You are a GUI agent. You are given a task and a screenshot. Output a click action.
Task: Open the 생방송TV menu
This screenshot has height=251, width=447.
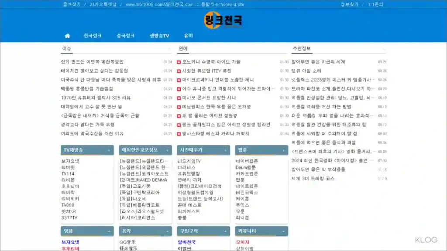pos(159,36)
